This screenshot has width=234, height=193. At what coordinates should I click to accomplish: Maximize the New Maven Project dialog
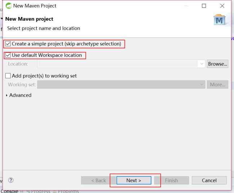pyautogui.click(x=204, y=6)
